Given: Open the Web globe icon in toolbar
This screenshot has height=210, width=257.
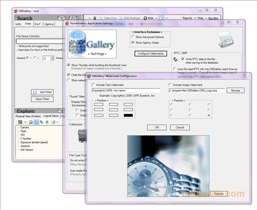Looking at the screenshot, I should point(145,18).
